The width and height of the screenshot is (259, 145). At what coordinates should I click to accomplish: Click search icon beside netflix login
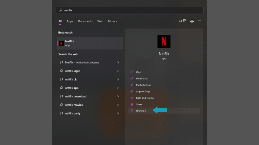pyautogui.click(x=61, y=71)
